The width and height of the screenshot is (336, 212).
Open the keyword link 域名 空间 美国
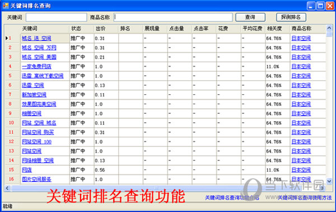pos(39,57)
